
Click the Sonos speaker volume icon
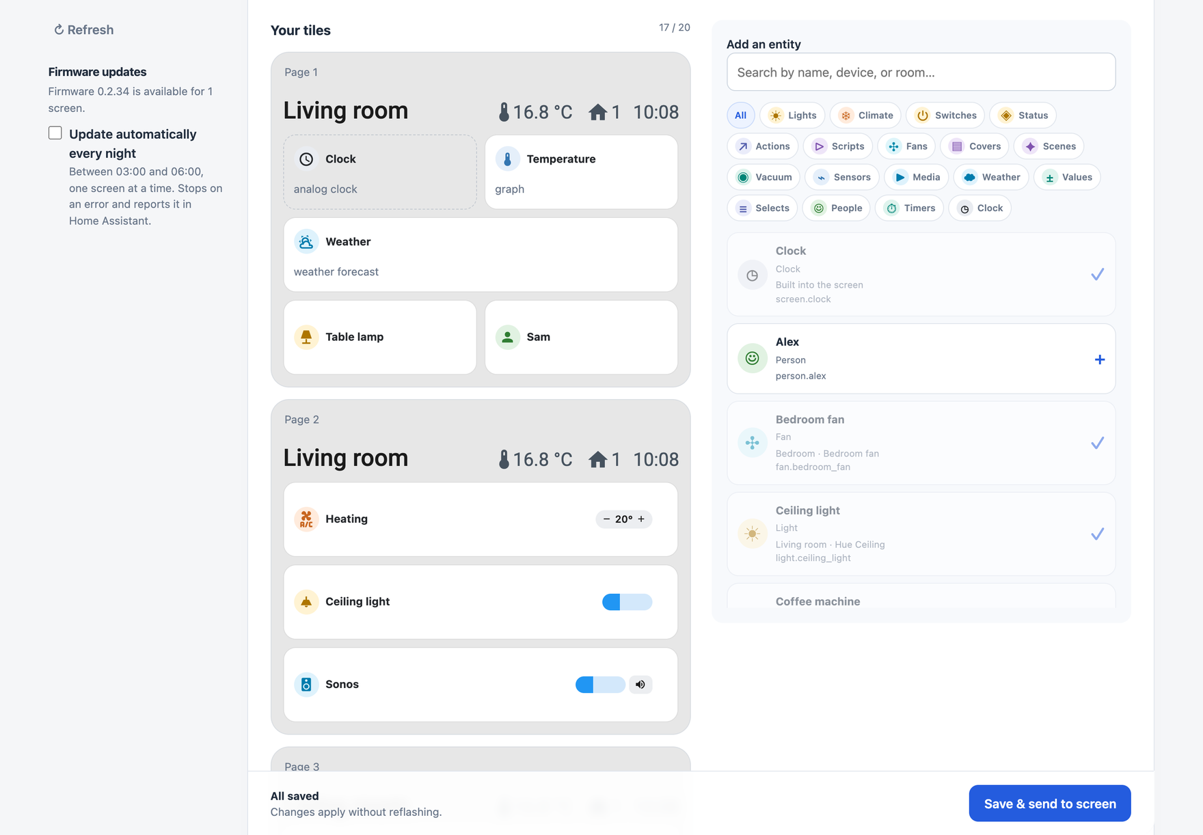tap(640, 685)
